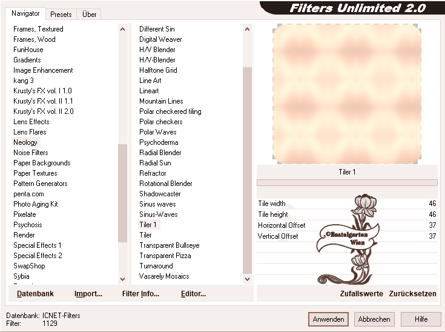
Task: Choose the Different Sin filter
Action: [157, 29]
